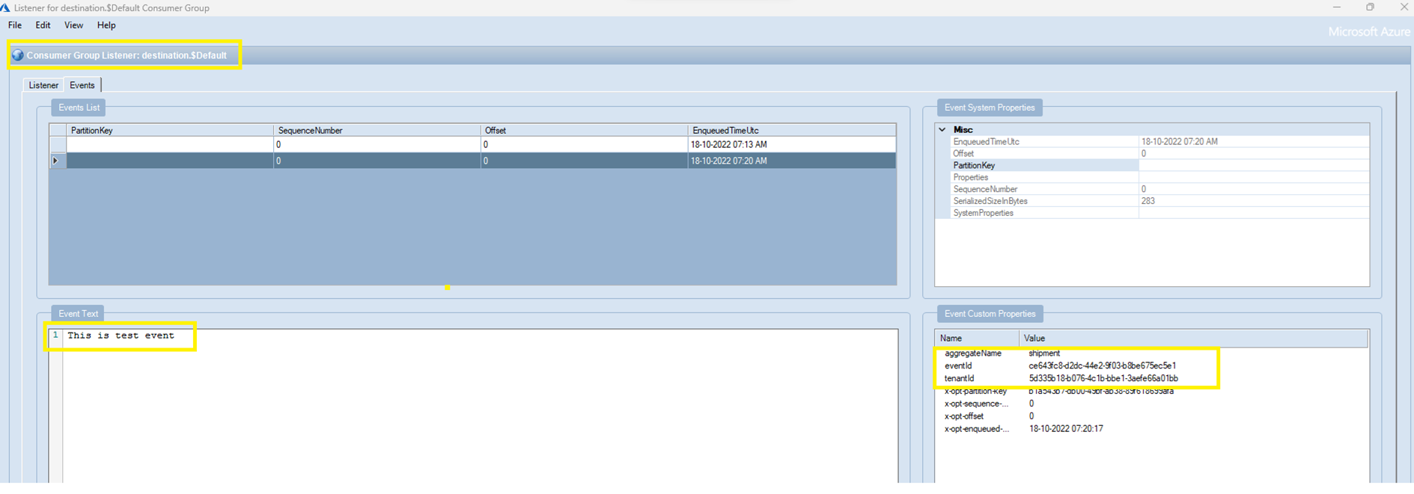The width and height of the screenshot is (1414, 494).
Task: Select the EnqueuedTimeUtc system property row
Action: coord(1159,141)
